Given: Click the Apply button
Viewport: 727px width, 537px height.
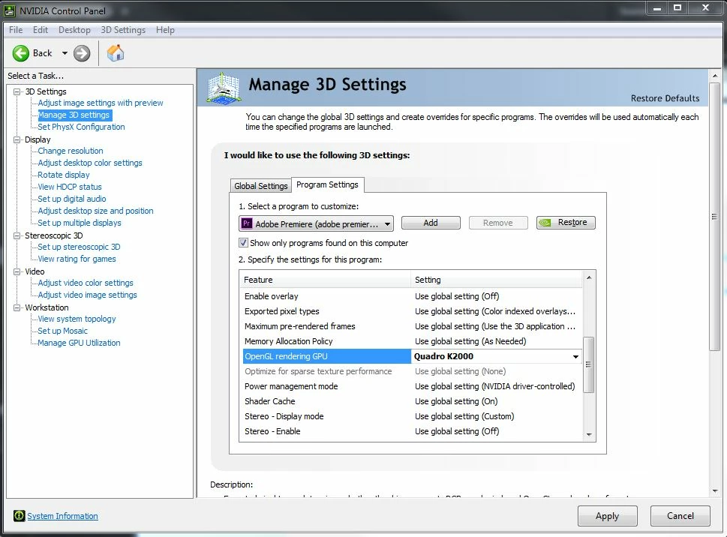Looking at the screenshot, I should click(x=608, y=516).
